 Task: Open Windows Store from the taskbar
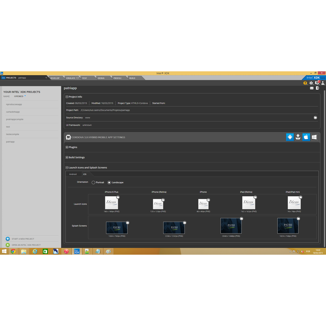pyautogui.click(x=45, y=251)
